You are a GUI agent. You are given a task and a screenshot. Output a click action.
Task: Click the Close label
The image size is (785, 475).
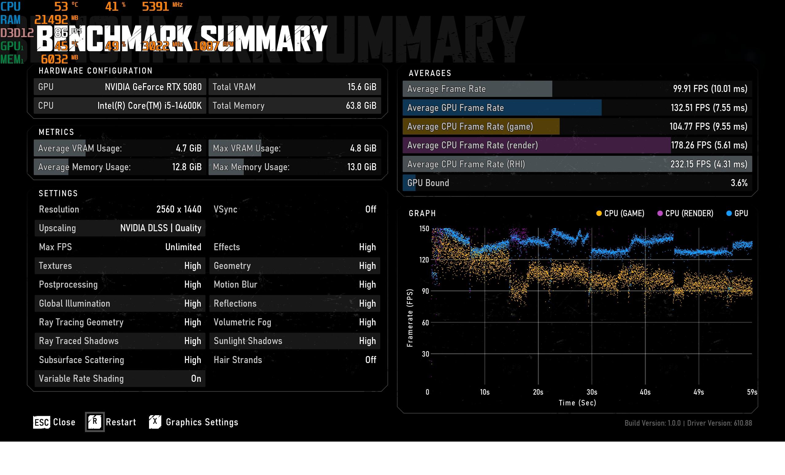point(64,422)
